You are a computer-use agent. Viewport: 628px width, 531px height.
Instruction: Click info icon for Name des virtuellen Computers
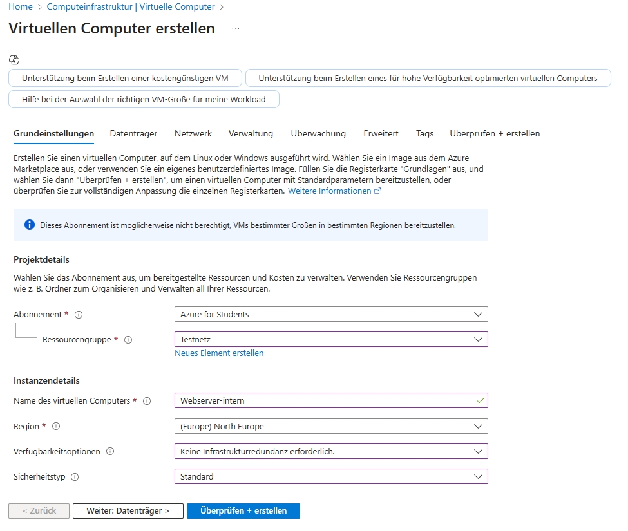pyautogui.click(x=147, y=401)
